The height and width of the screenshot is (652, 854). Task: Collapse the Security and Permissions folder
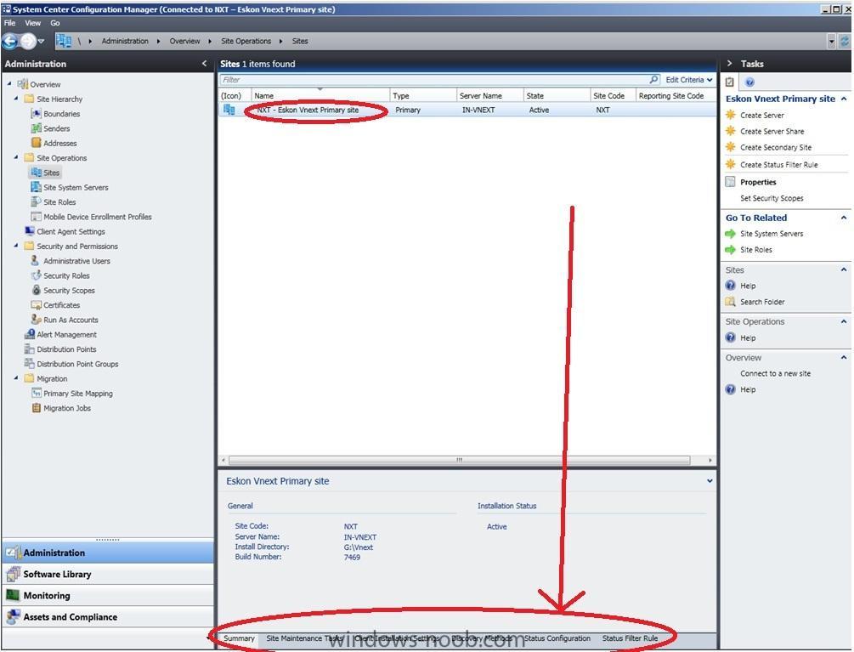click(x=16, y=246)
